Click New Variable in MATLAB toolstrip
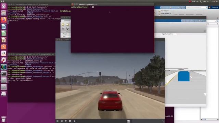Viewport: 219px width, 123px height. (164, 11)
